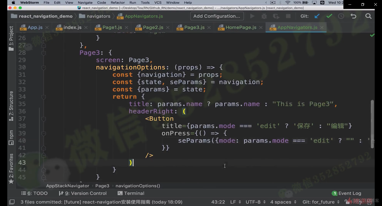
Task: Open Search Everywhere with the magnifier icon
Action: coord(369,16)
